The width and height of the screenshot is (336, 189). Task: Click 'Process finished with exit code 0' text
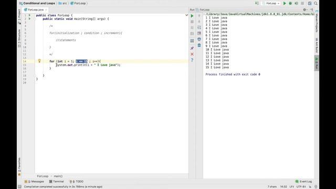point(233,75)
